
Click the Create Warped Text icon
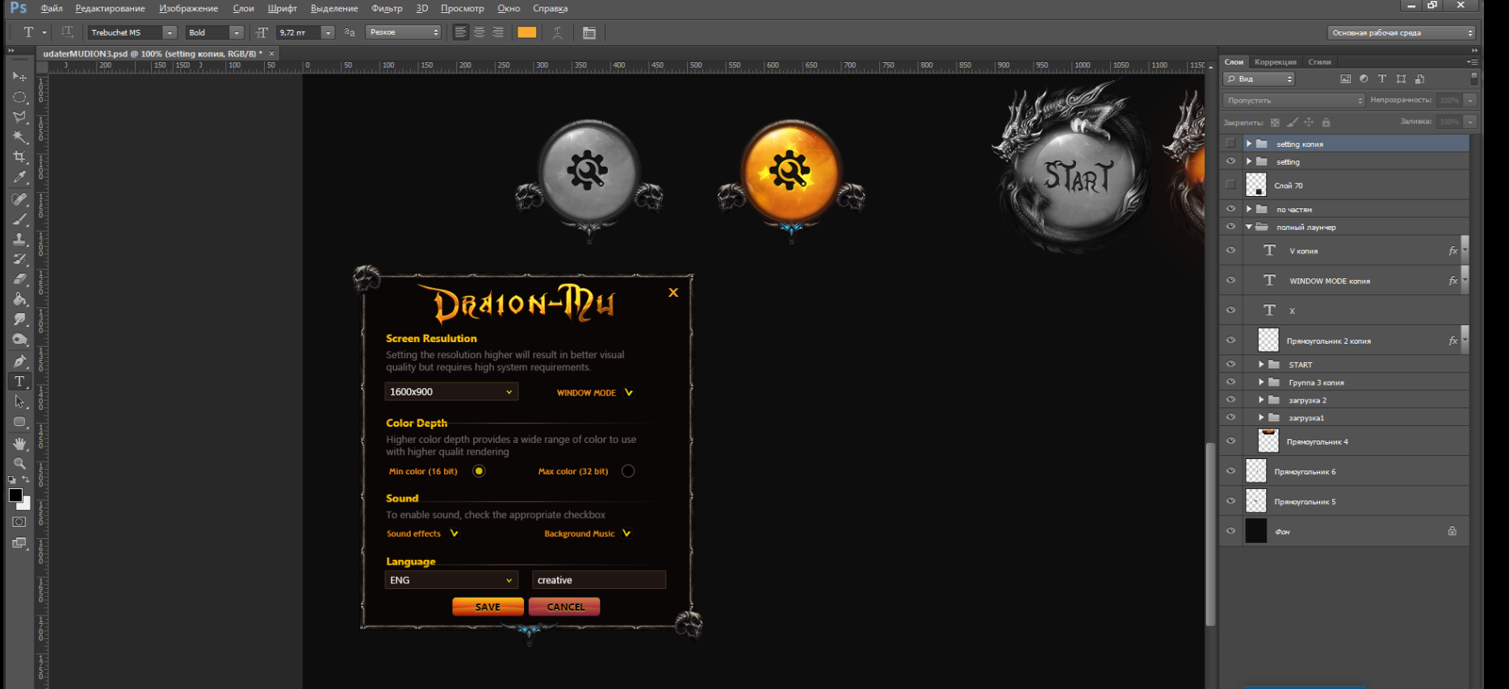click(x=557, y=33)
